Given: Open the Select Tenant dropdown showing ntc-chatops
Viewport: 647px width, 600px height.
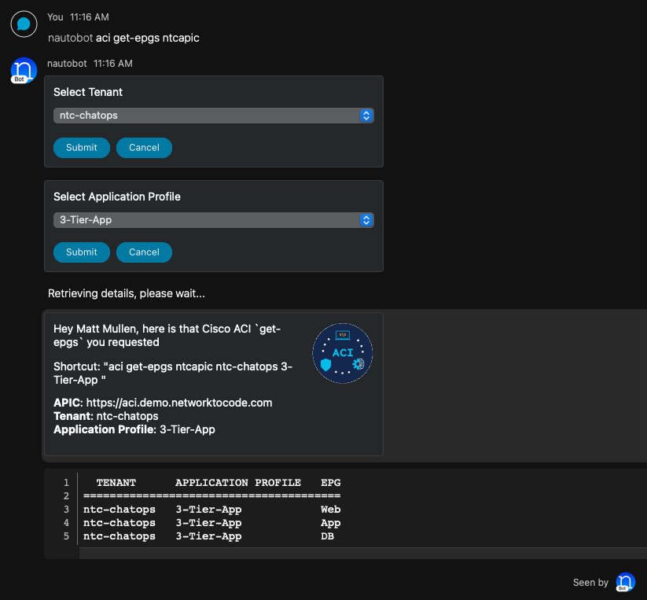Looking at the screenshot, I should [213, 116].
